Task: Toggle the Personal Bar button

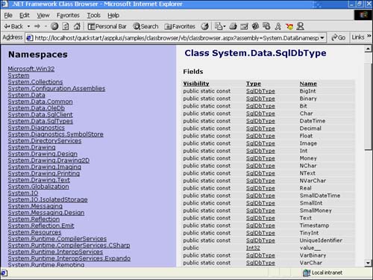Action: [107, 26]
